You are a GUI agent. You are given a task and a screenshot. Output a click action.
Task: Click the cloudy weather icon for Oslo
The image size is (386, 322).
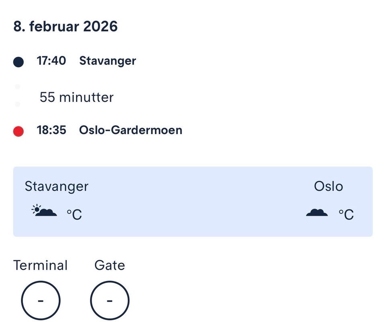[x=317, y=212]
